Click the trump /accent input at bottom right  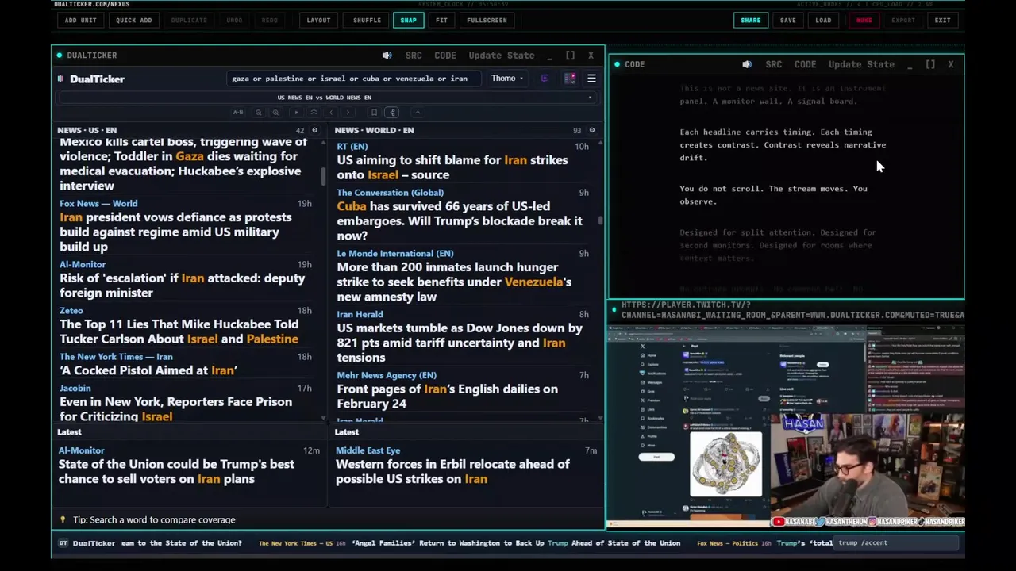click(897, 543)
